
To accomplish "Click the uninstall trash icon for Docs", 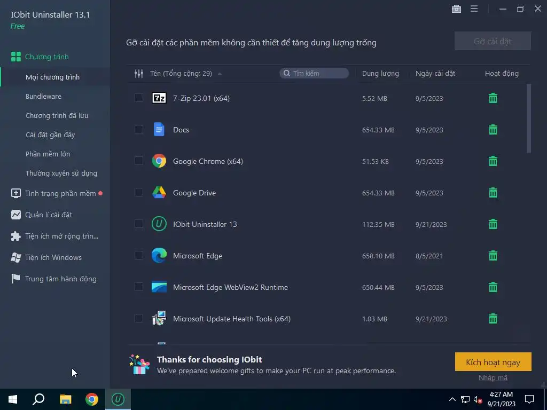I will tap(493, 130).
